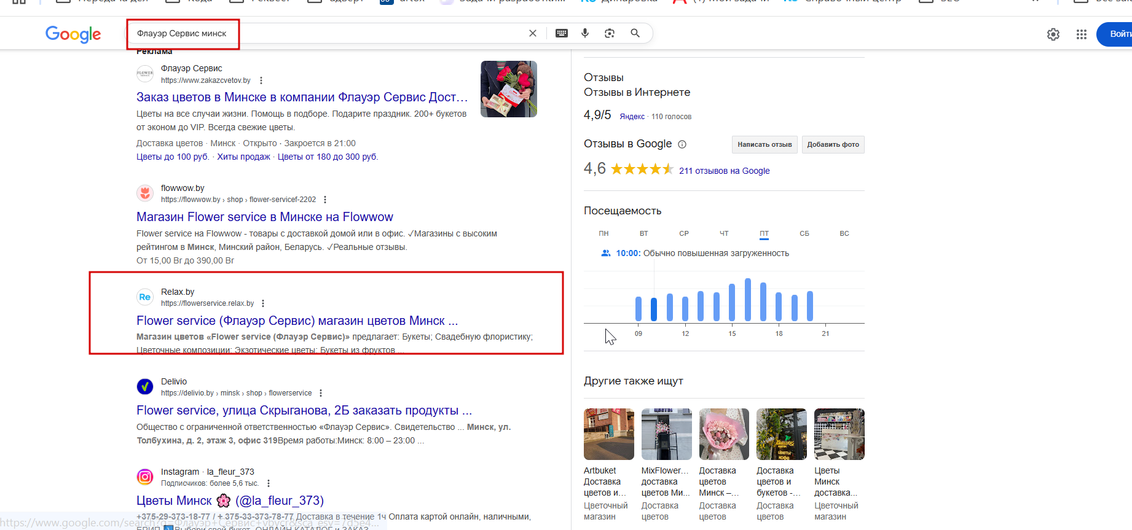Click the bouquet thumbnail in the ad
Image resolution: width=1132 pixels, height=530 pixels.
pos(509,89)
